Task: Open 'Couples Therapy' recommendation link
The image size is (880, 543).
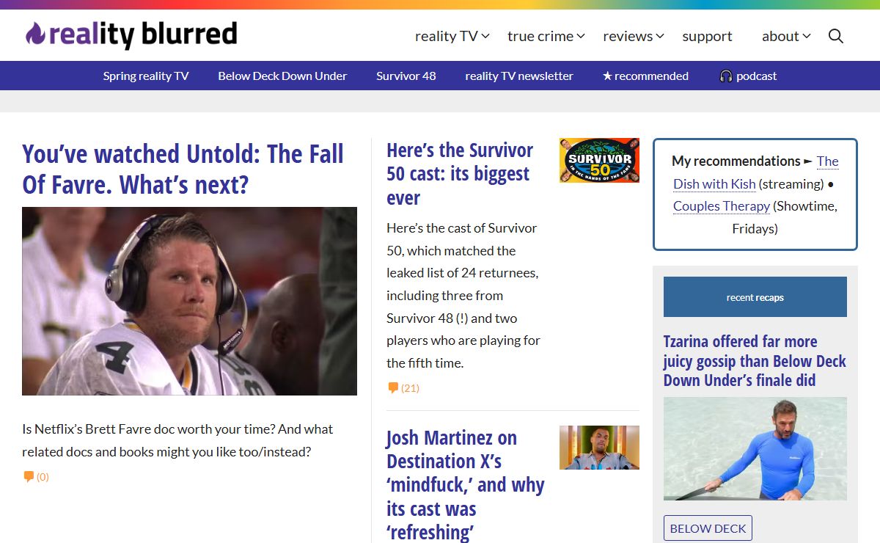Action: [722, 206]
